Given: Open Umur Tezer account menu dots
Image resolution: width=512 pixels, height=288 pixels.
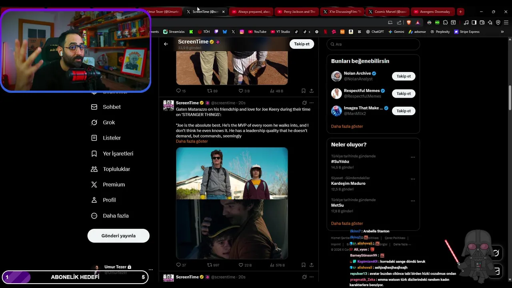Looking at the screenshot, I should coord(150,270).
